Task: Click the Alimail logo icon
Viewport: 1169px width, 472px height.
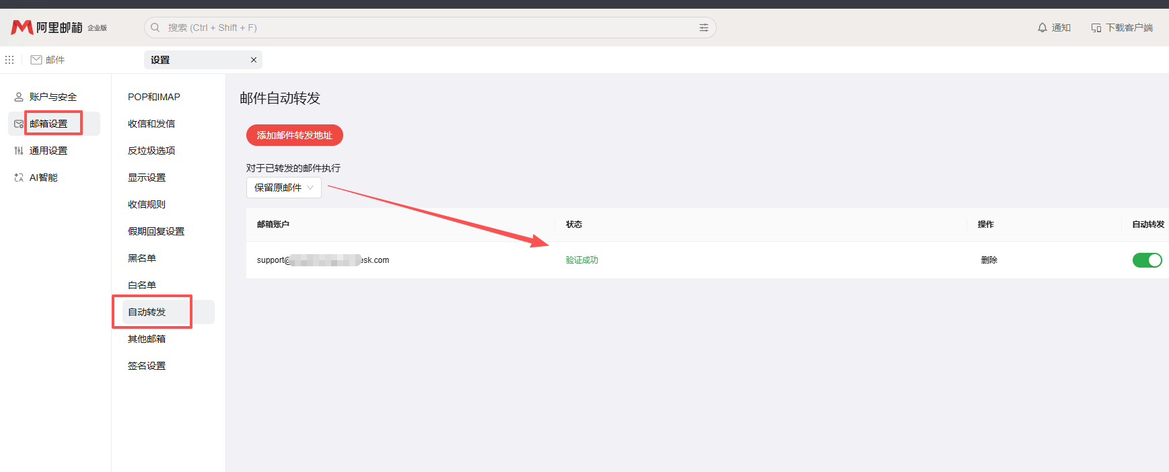Action: (22, 28)
